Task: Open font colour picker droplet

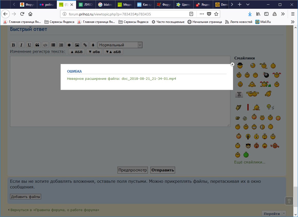Action: click(x=93, y=45)
